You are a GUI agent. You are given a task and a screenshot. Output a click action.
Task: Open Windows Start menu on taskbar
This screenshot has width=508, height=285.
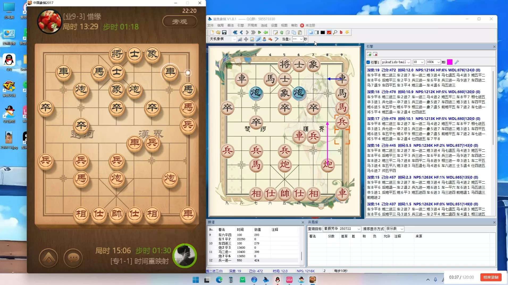point(196,280)
